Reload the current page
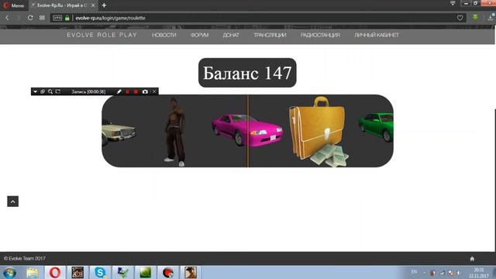Viewport: 496px width, 279px height. 30,18
